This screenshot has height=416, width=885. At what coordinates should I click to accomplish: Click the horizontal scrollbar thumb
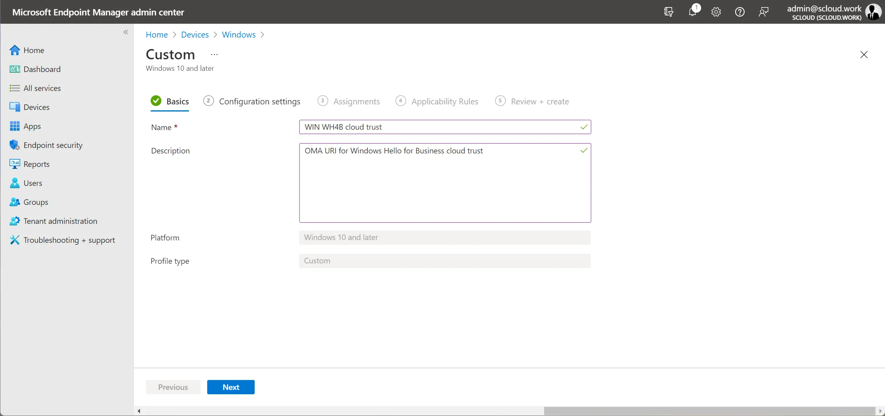(709, 411)
